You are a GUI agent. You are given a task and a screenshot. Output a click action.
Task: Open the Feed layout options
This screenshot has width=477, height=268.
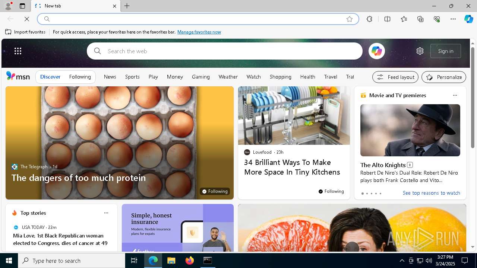(395, 77)
